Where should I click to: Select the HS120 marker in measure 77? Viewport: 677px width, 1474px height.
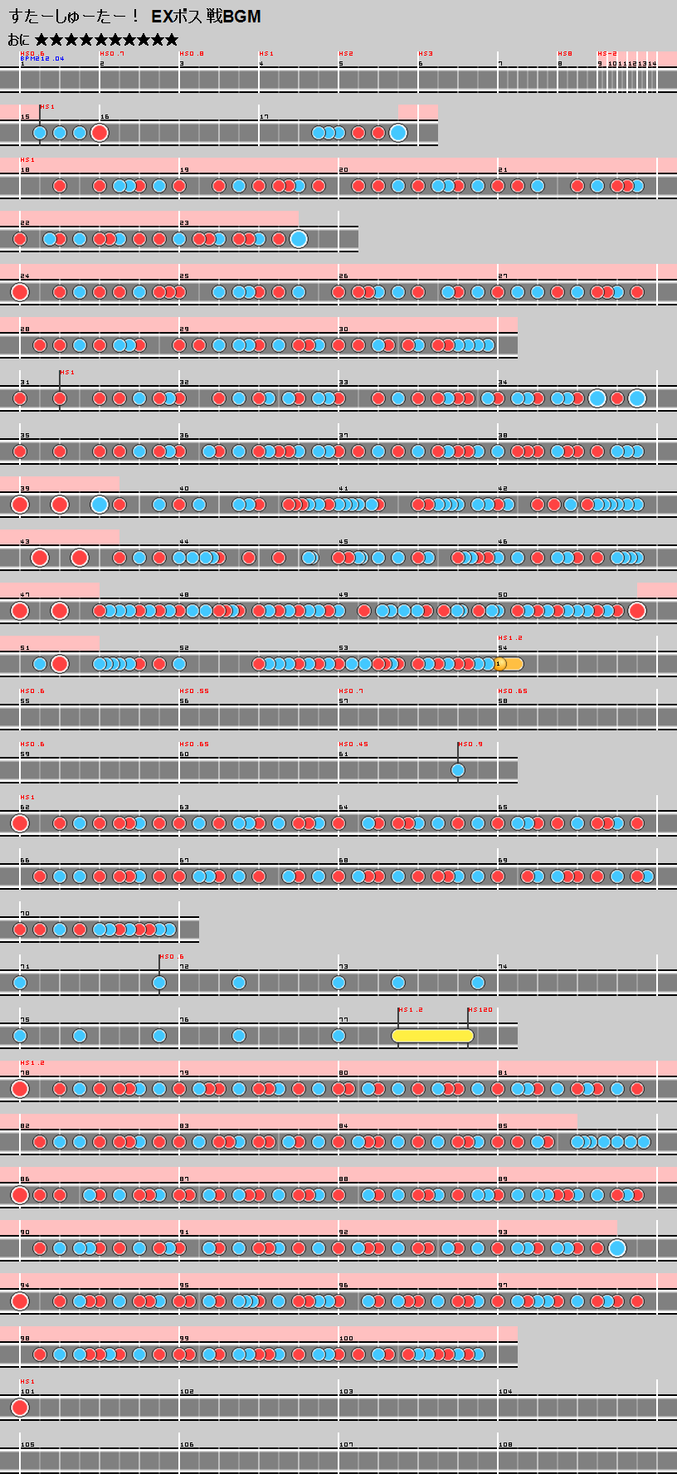click(x=480, y=1009)
